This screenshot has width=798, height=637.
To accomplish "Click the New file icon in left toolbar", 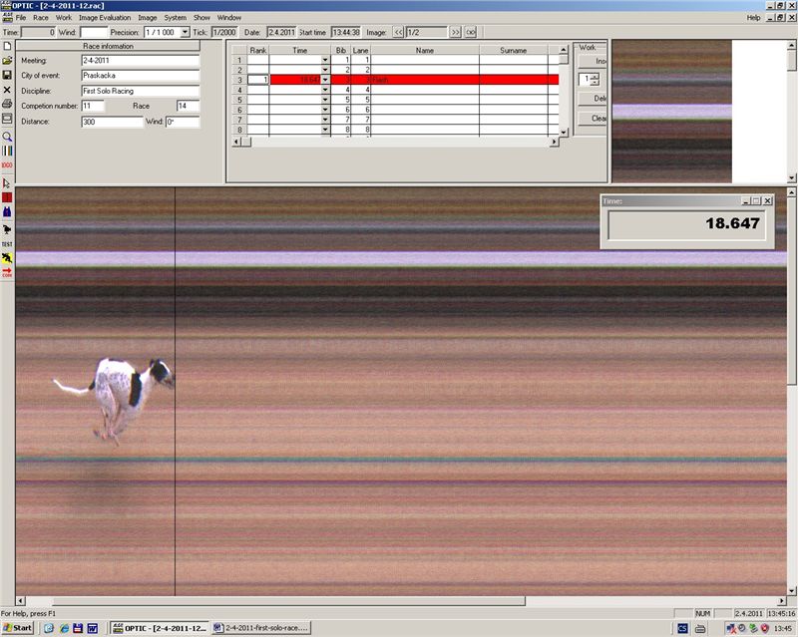I will [7, 46].
